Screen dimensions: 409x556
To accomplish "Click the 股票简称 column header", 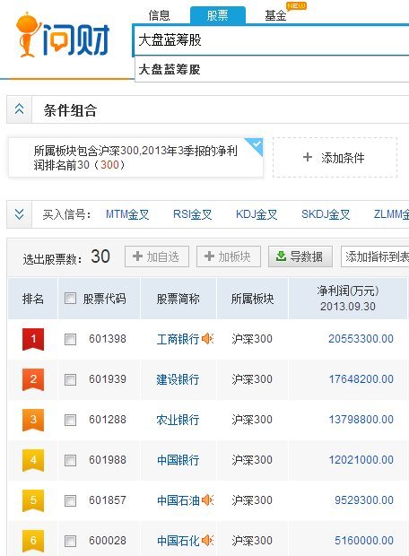I will (x=178, y=299).
